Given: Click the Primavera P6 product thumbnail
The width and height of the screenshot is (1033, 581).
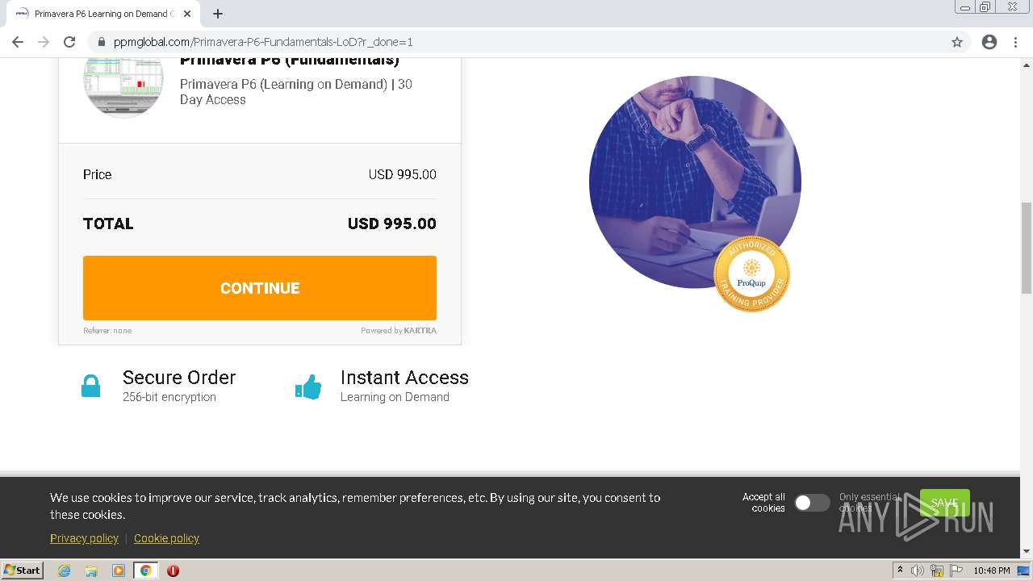Looking at the screenshot, I should pyautogui.click(x=123, y=85).
